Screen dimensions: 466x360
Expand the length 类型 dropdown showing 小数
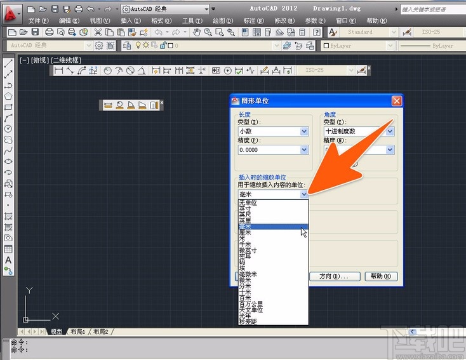click(x=304, y=131)
